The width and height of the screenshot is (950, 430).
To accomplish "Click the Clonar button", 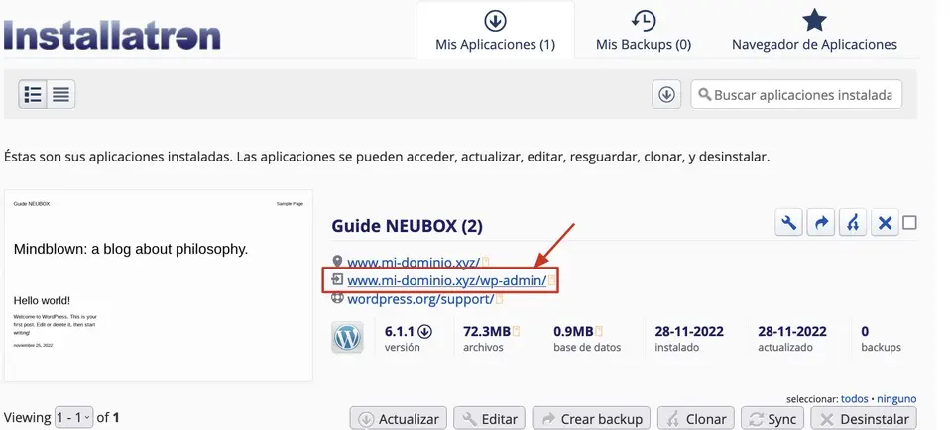I will coord(695,419).
